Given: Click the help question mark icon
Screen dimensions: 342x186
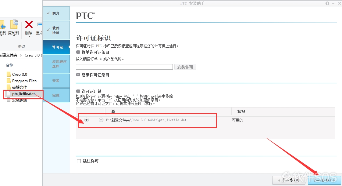Looking at the screenshot, I should point(327,3).
